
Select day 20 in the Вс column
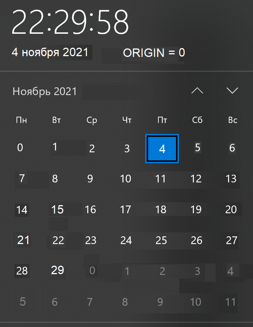point(231,210)
